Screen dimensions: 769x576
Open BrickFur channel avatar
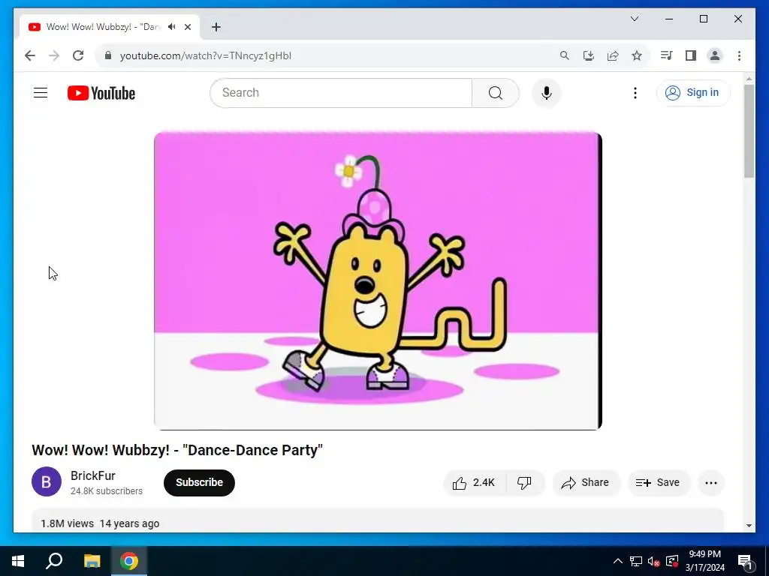[x=47, y=482]
